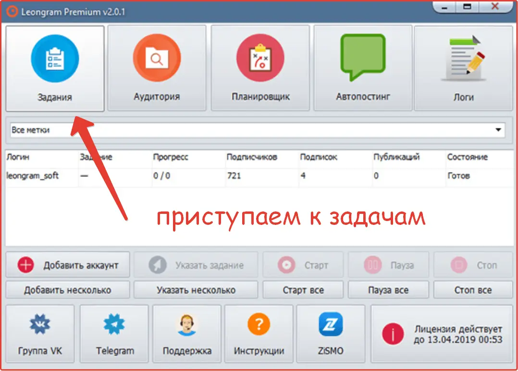
Task: Minimize the Leongram window
Action: pos(444,7)
